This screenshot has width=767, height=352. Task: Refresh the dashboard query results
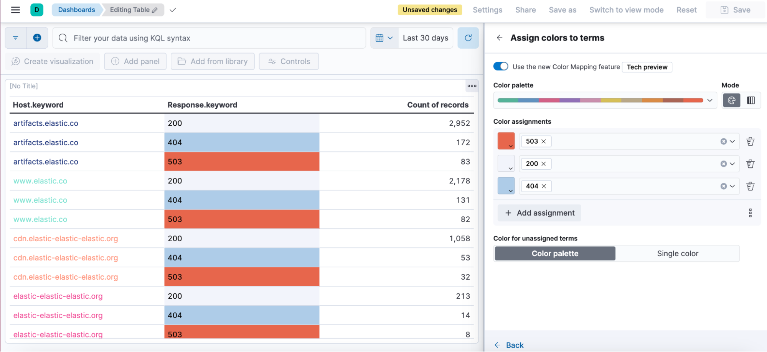pos(468,38)
